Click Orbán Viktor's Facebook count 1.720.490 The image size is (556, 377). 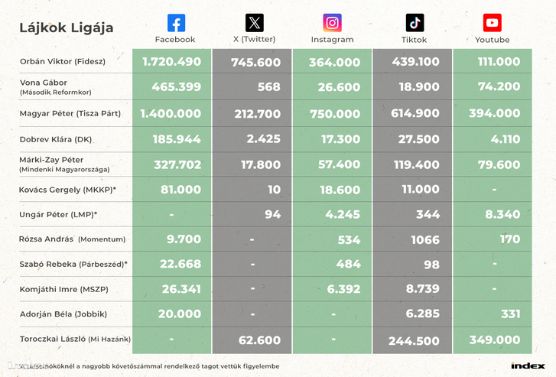171,62
